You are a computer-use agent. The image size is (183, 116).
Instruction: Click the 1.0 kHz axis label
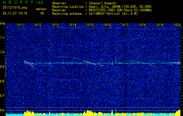pos(2,52)
